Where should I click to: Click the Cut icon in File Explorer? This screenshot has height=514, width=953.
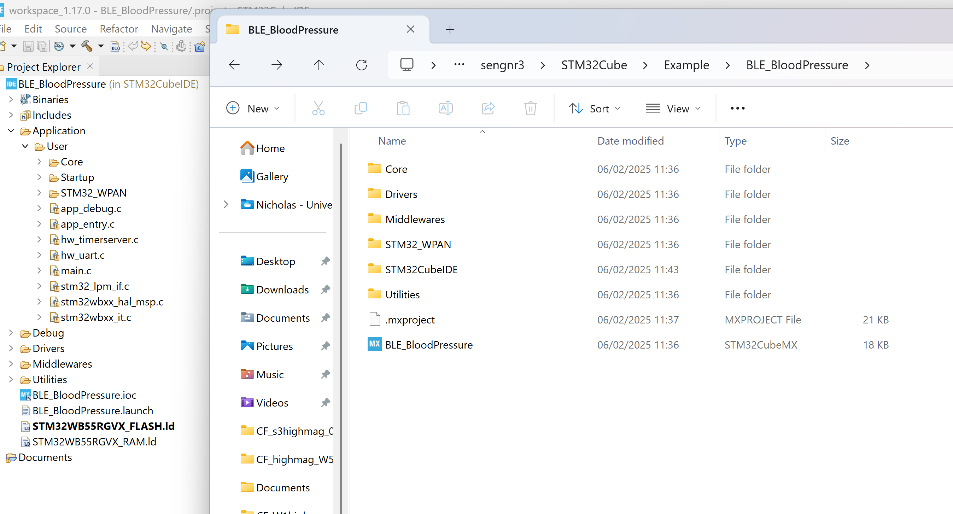pos(318,108)
